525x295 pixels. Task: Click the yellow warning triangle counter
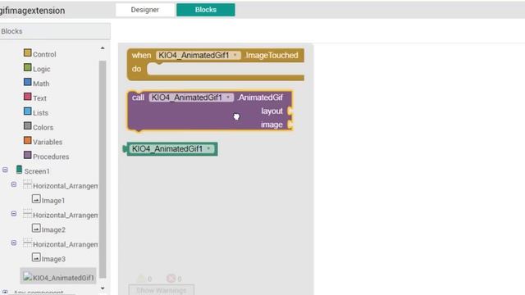141,278
